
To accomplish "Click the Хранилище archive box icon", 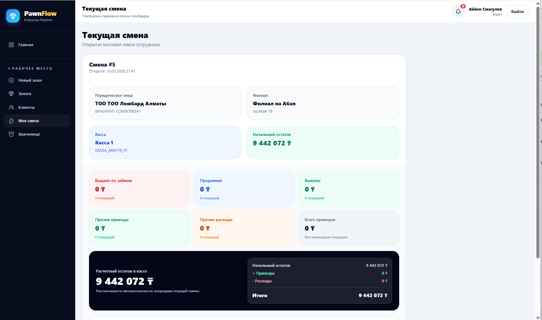I will pos(11,134).
